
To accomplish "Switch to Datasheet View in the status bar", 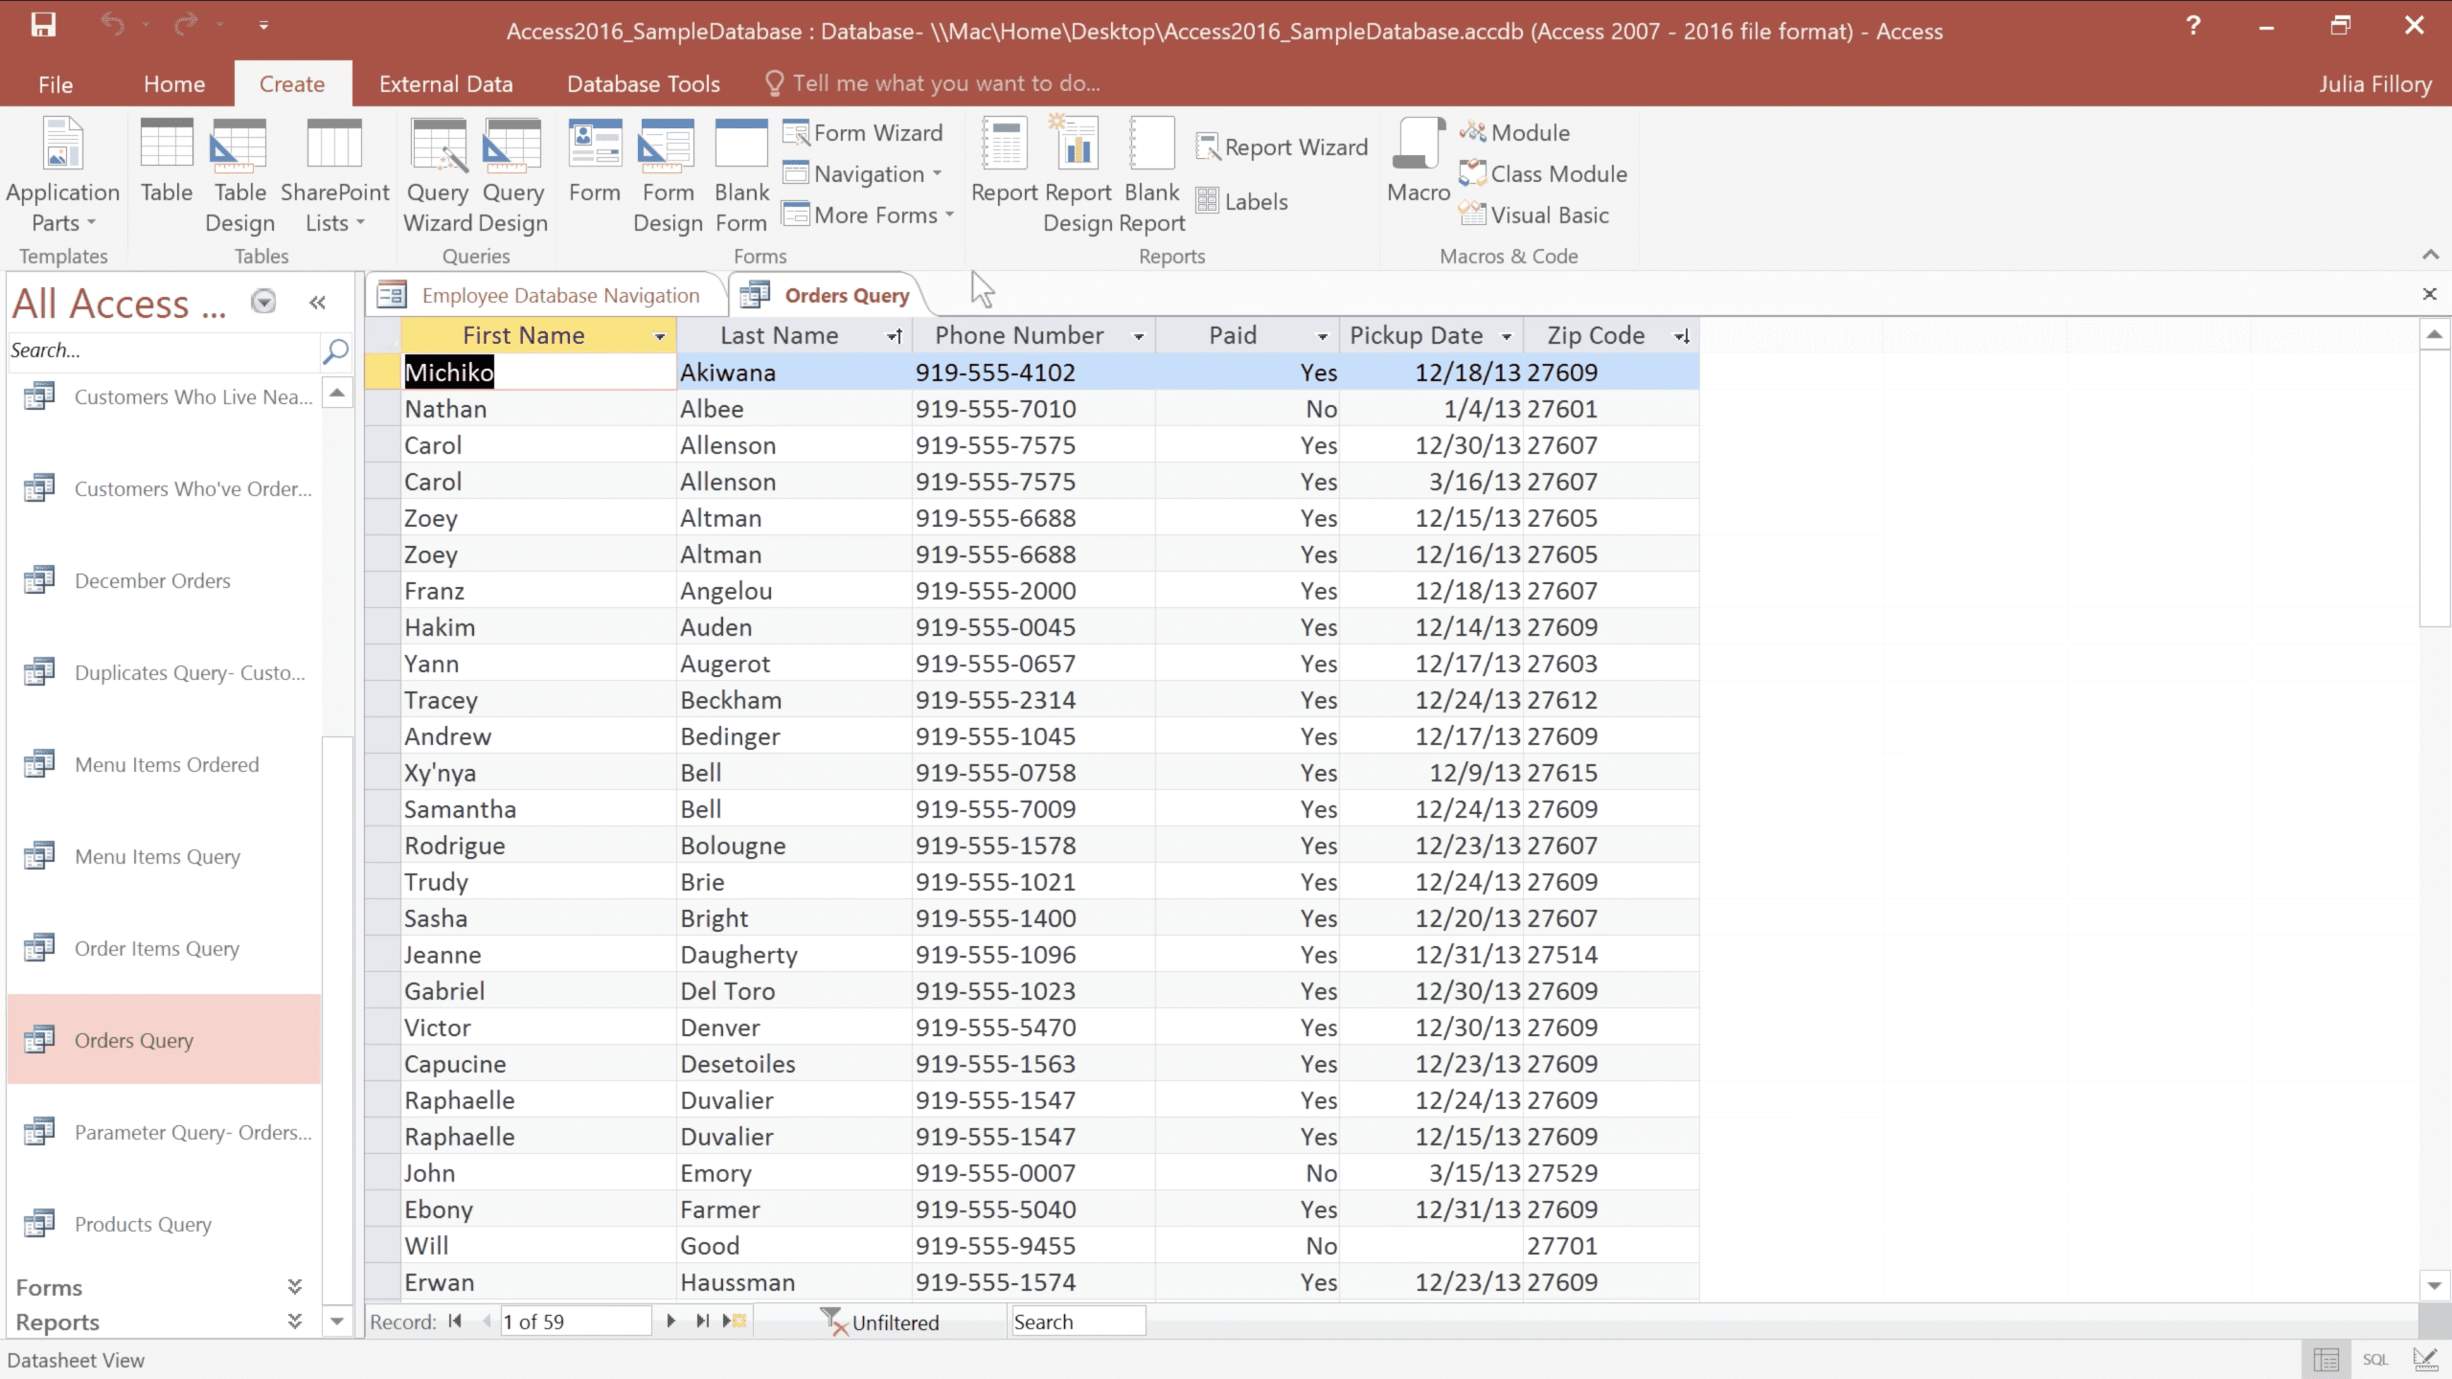I will (x=2326, y=1359).
